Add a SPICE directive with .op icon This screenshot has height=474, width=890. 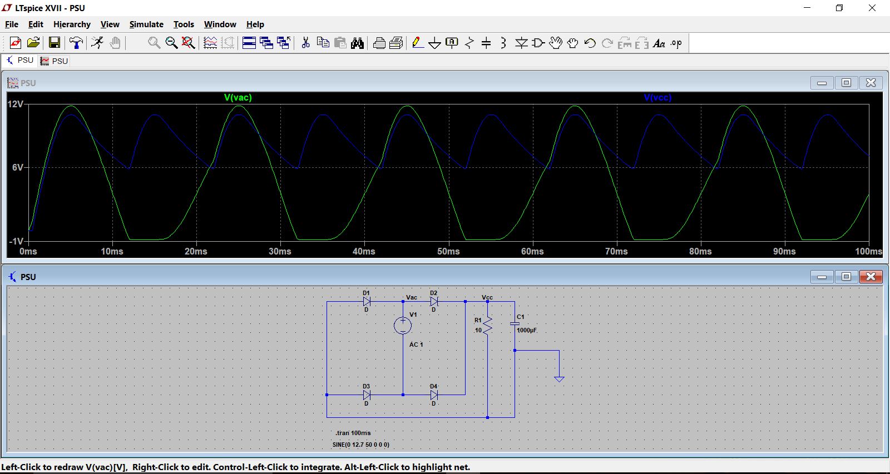click(676, 43)
